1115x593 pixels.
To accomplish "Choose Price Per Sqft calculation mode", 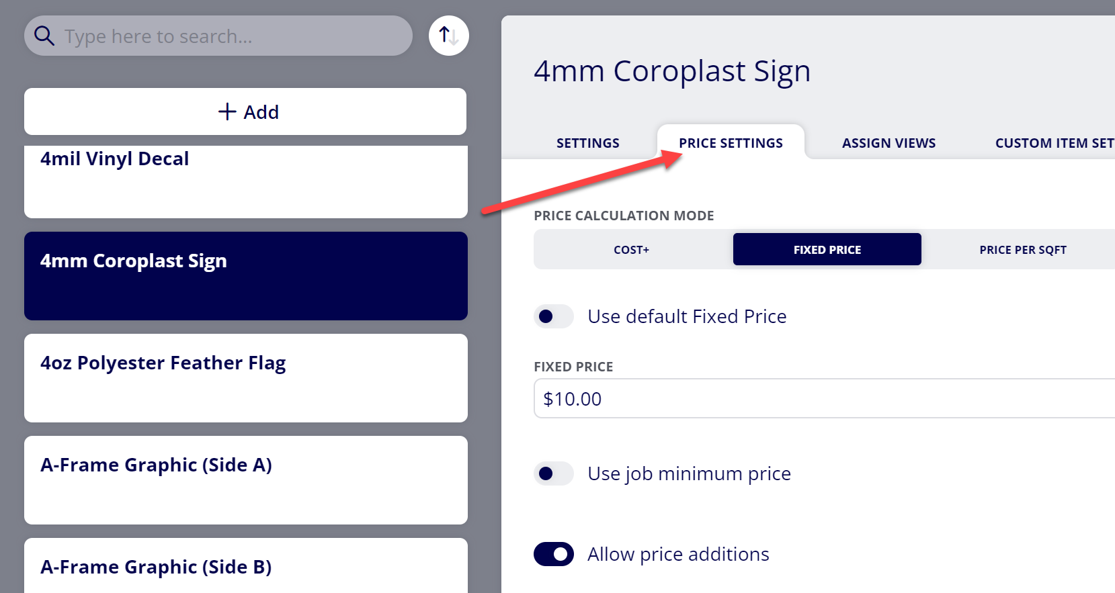I will click(x=1023, y=250).
